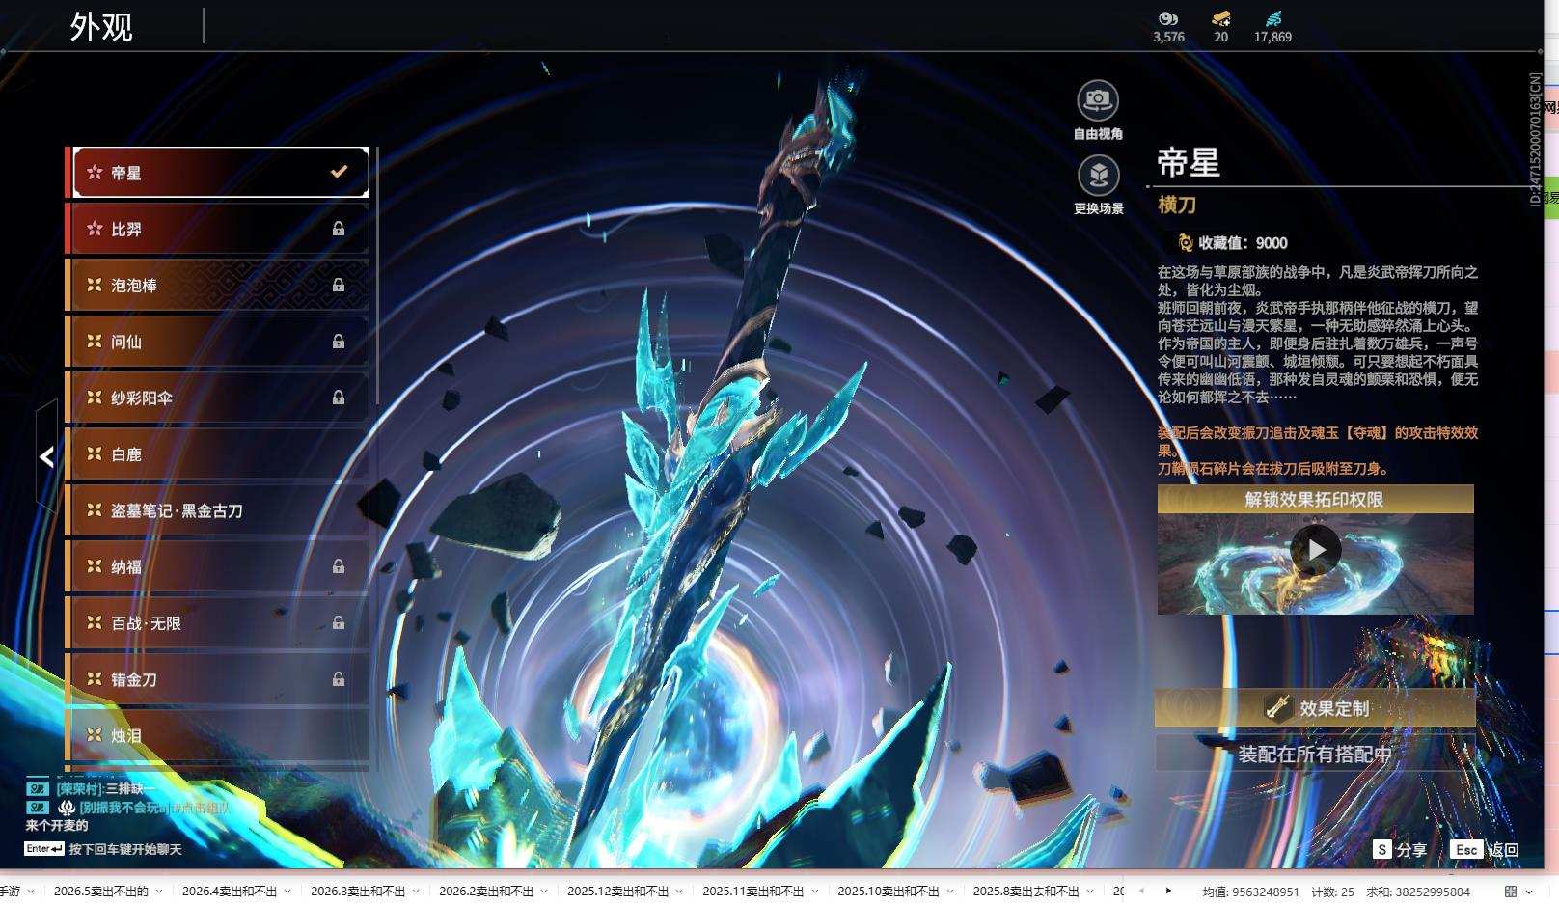
Task: Expand dropdown arrow of 2025.12卖出和不出 tab
Action: (x=679, y=891)
